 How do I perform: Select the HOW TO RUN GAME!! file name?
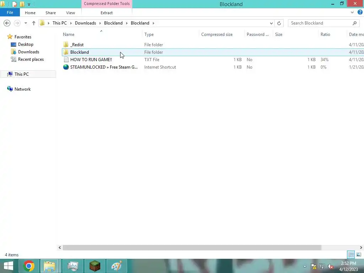(x=91, y=60)
